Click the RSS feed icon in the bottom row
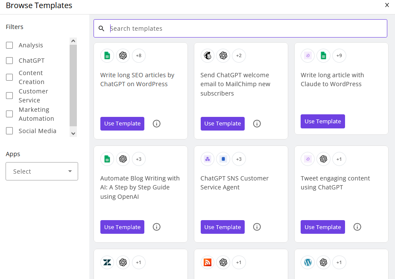395x279 pixels. [x=208, y=262]
